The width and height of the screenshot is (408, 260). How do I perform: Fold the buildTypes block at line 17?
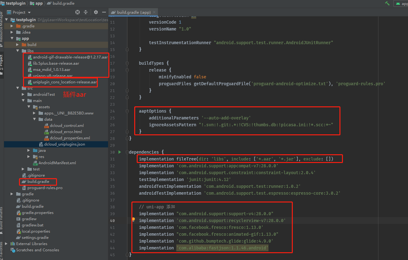(x=127, y=63)
